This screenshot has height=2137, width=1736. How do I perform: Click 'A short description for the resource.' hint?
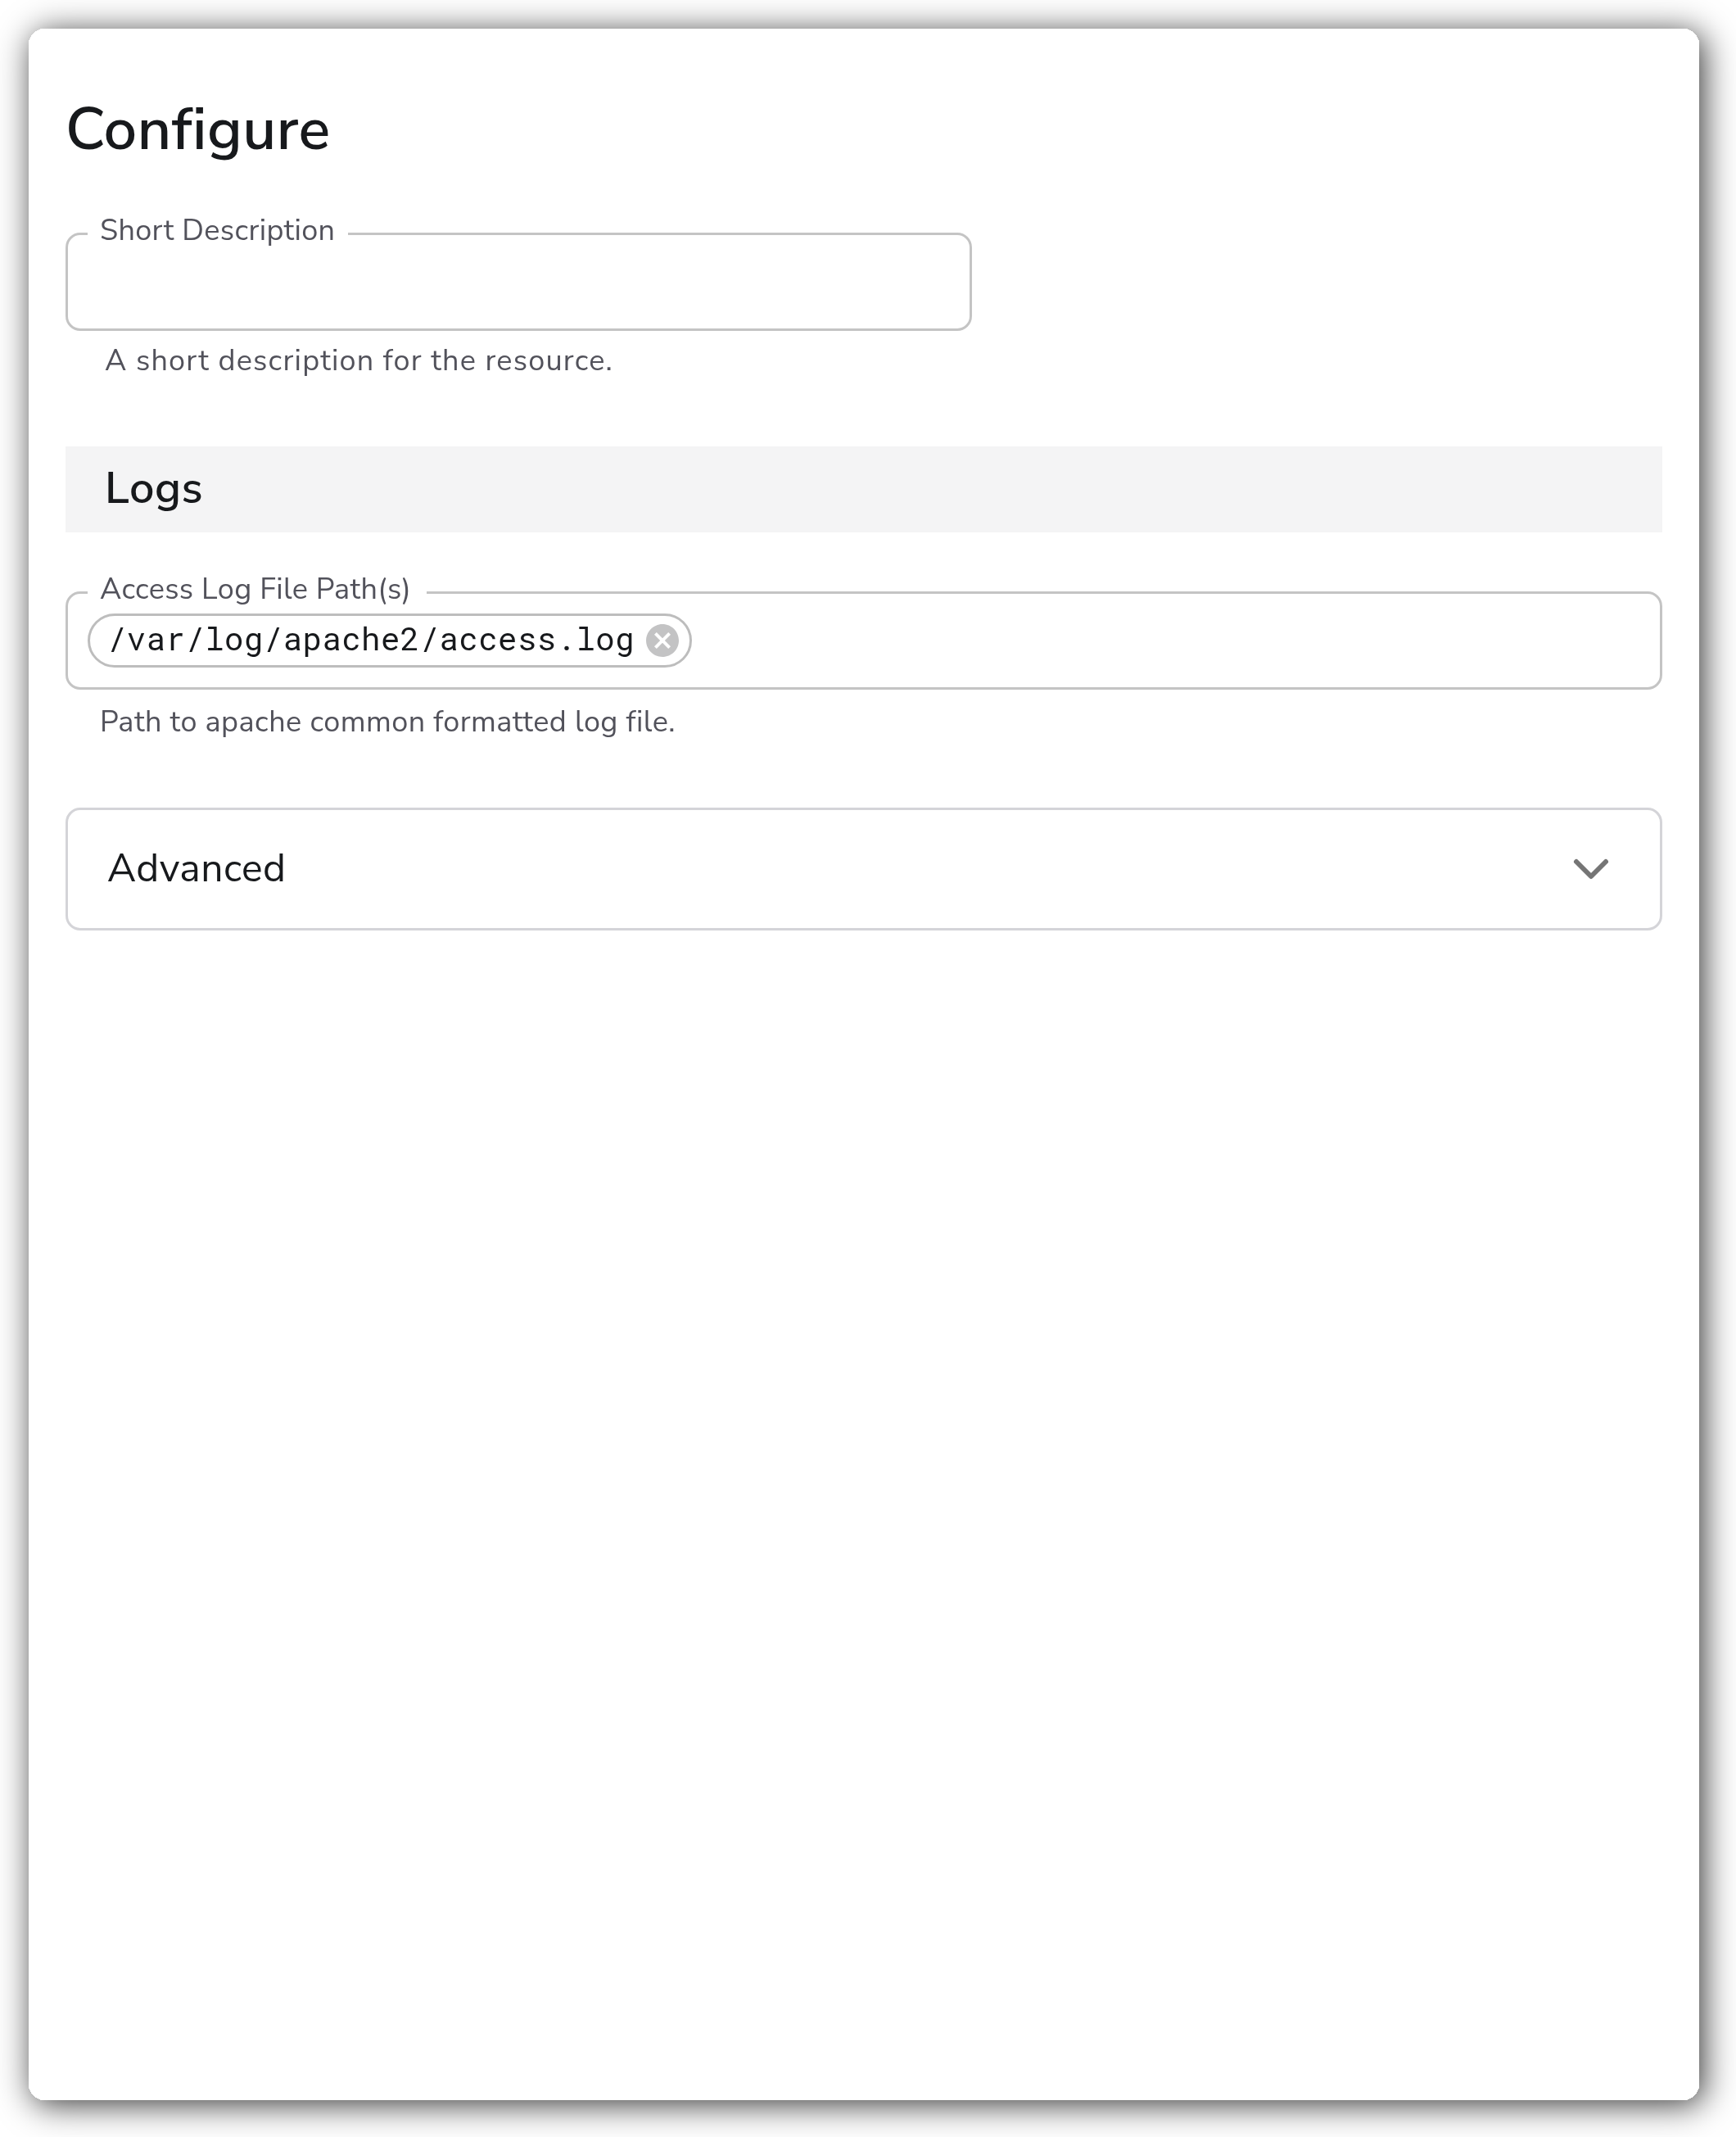(x=359, y=360)
